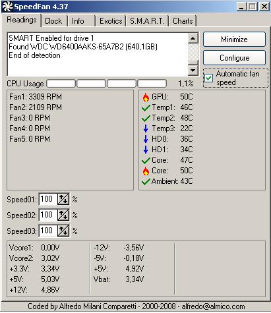This screenshot has height=313, width=271.
Task: Click the -12V -3,56V reading
Action: 119,248
